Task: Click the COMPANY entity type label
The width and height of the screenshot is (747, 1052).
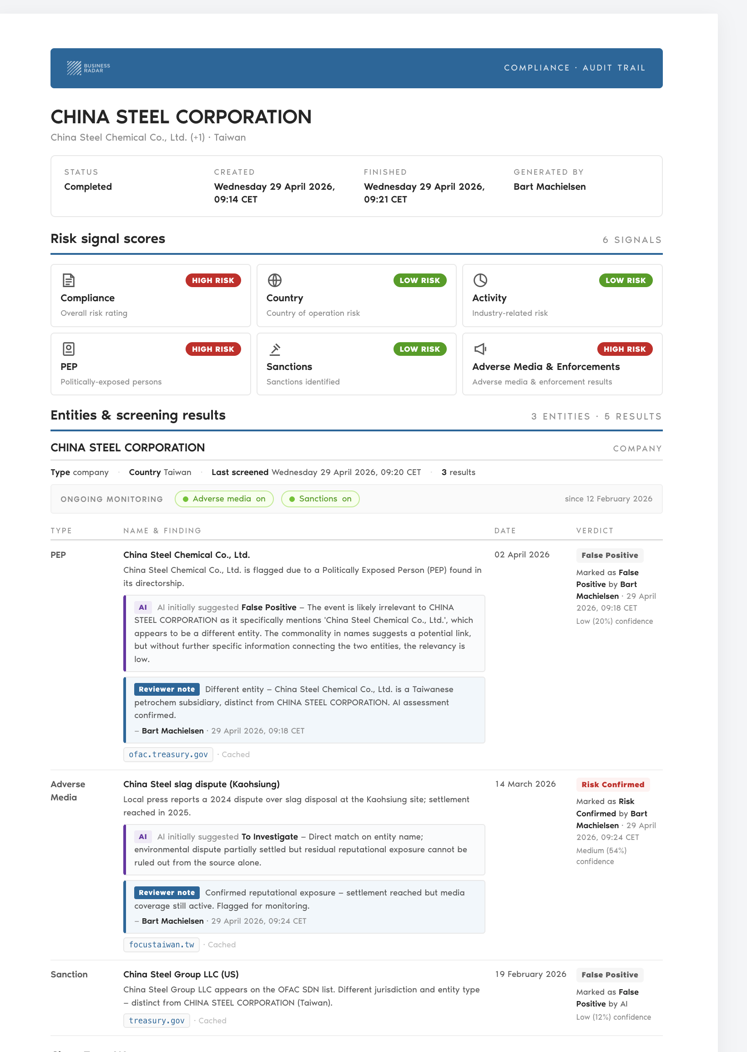Action: point(637,449)
